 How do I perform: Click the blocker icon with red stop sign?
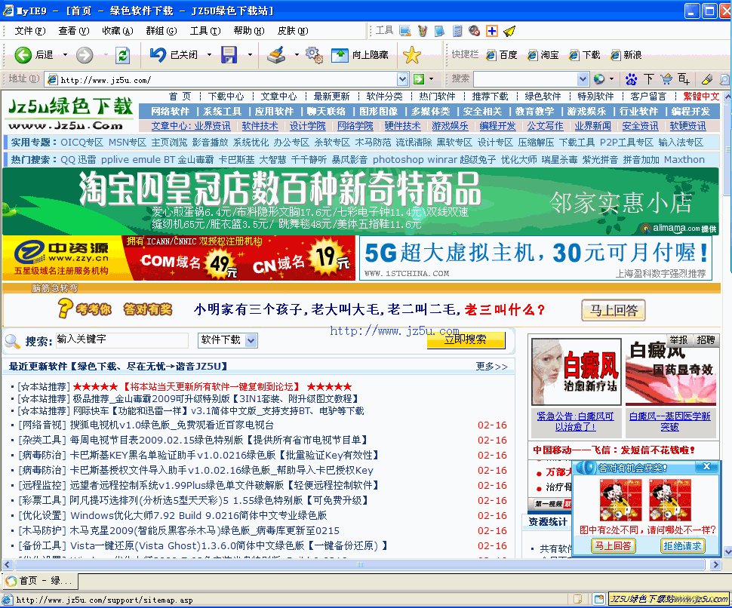475,31
